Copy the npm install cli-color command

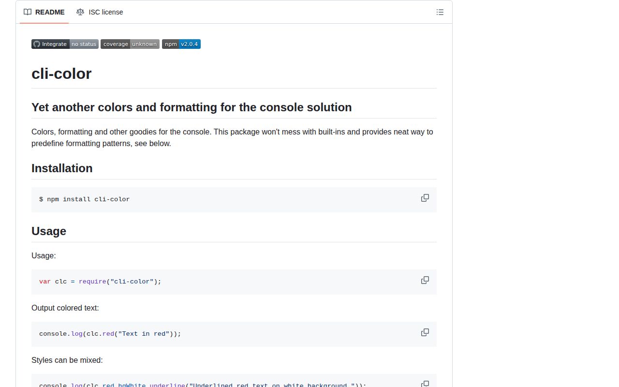pyautogui.click(x=425, y=198)
